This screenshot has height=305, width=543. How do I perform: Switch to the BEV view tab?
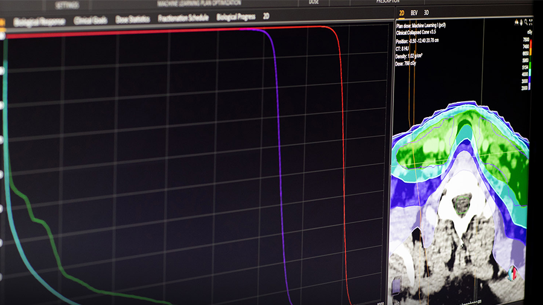coord(414,12)
